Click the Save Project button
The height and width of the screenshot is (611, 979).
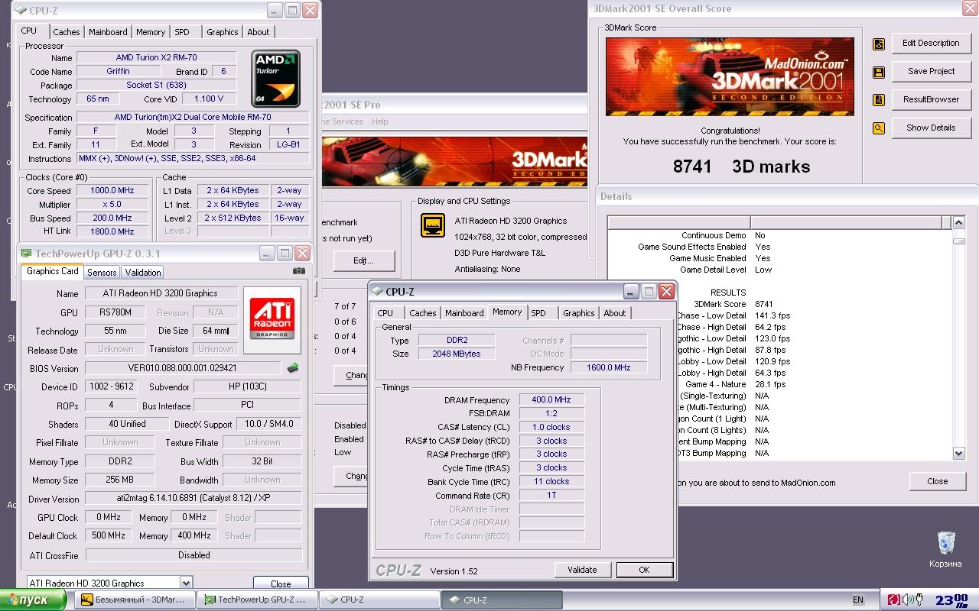pos(931,72)
